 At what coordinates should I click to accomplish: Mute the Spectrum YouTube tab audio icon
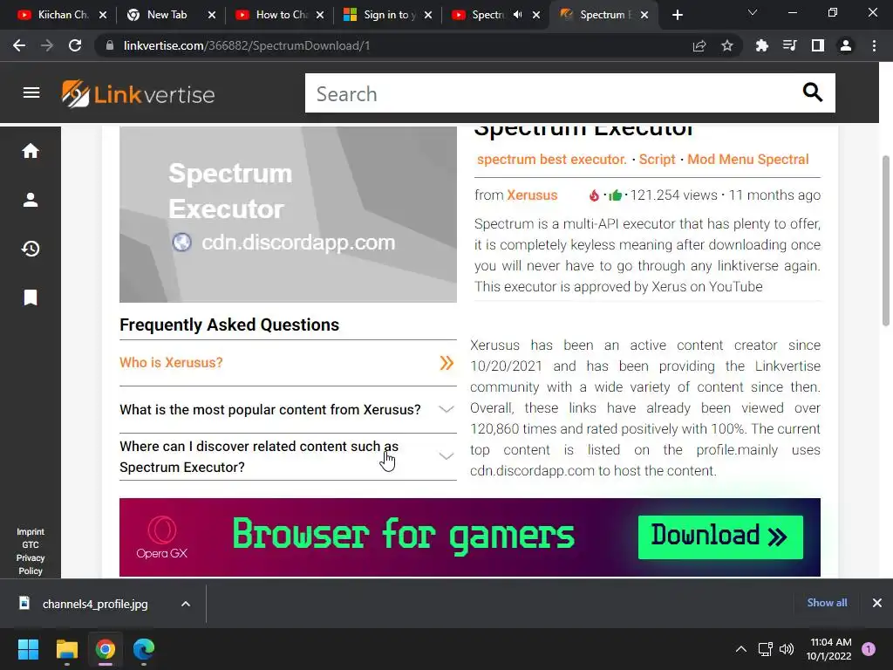(517, 15)
